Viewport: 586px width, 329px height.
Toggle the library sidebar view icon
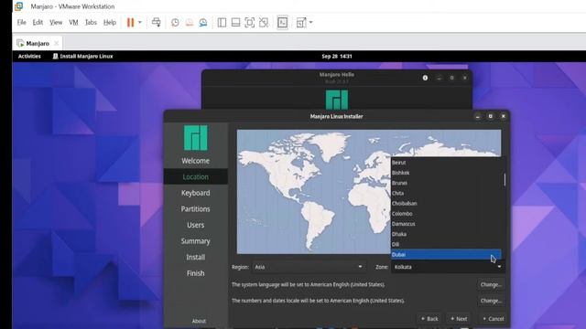[222, 23]
